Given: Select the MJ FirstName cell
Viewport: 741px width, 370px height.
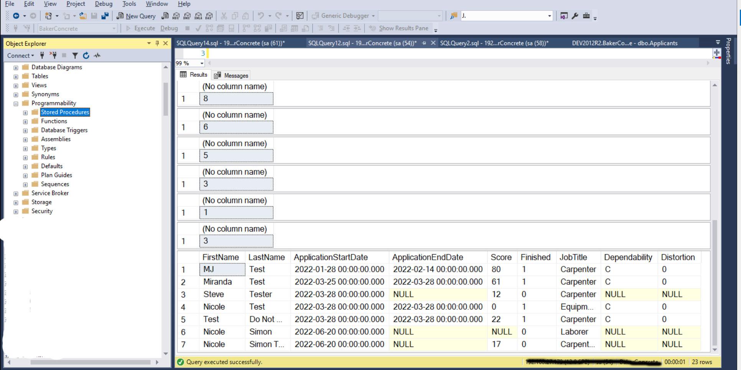Looking at the screenshot, I should (x=222, y=269).
